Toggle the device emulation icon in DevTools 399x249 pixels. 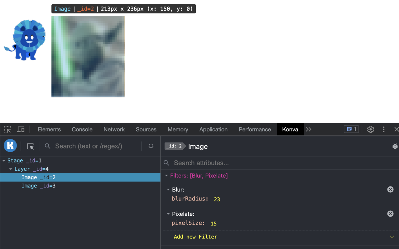[x=21, y=129]
